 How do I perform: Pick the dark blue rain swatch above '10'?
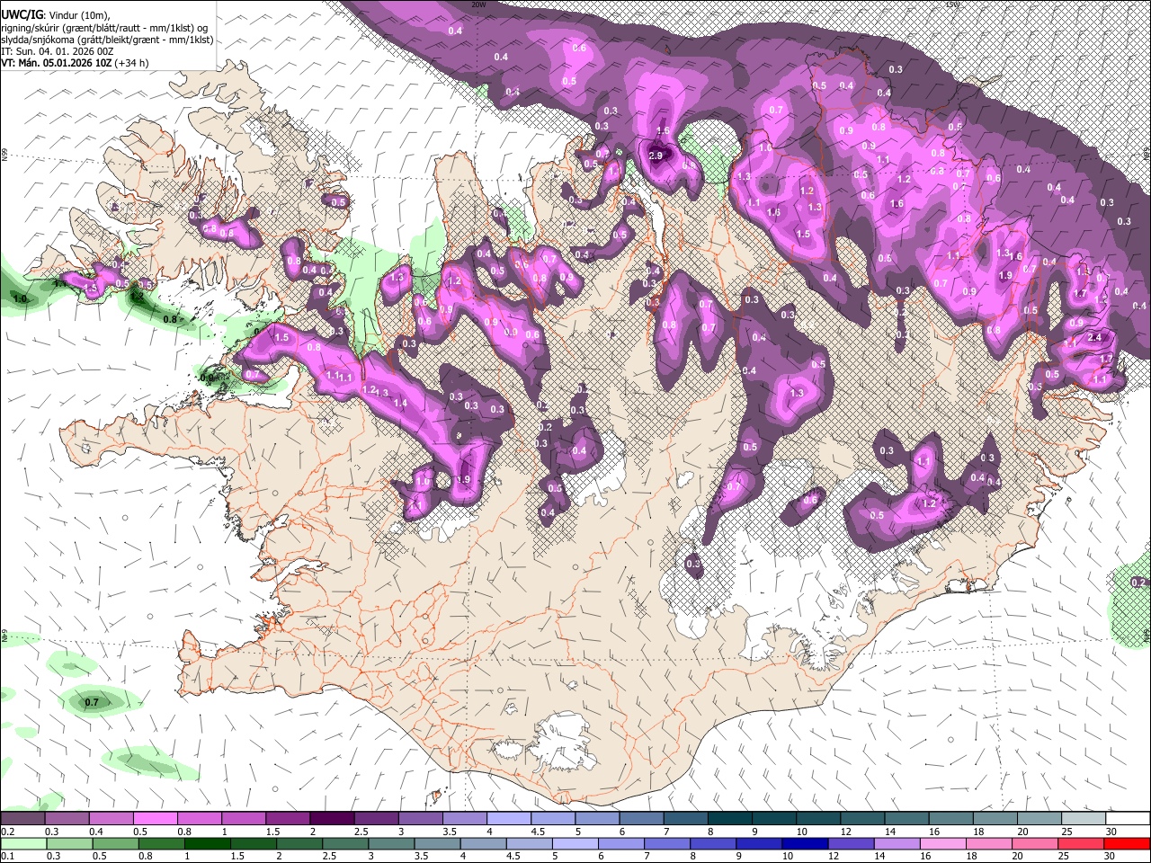click(x=804, y=844)
